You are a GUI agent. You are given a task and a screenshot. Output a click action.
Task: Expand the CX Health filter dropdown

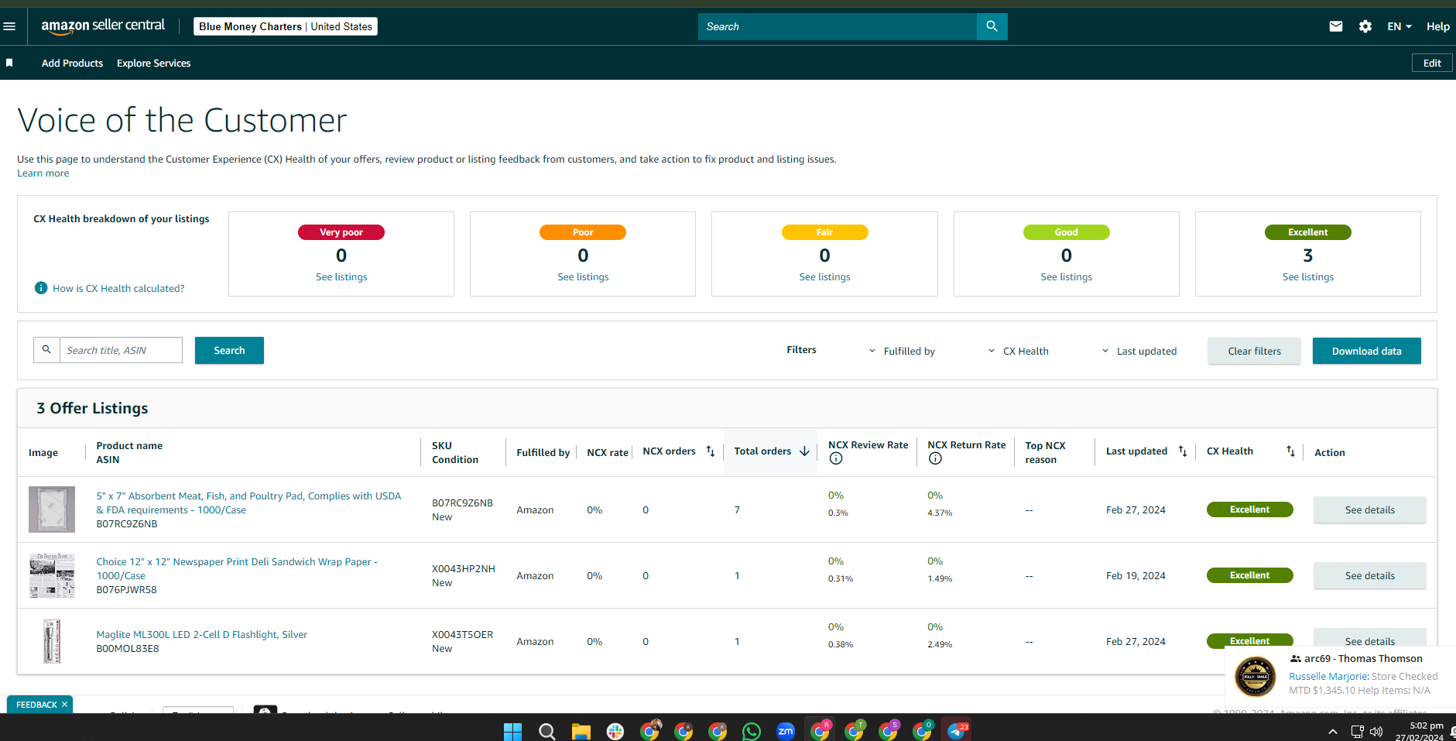click(x=1019, y=351)
